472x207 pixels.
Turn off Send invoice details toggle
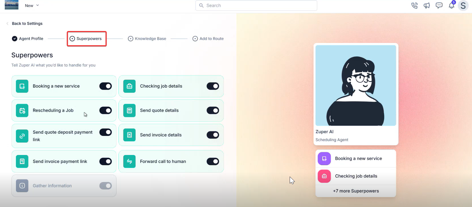213,135
